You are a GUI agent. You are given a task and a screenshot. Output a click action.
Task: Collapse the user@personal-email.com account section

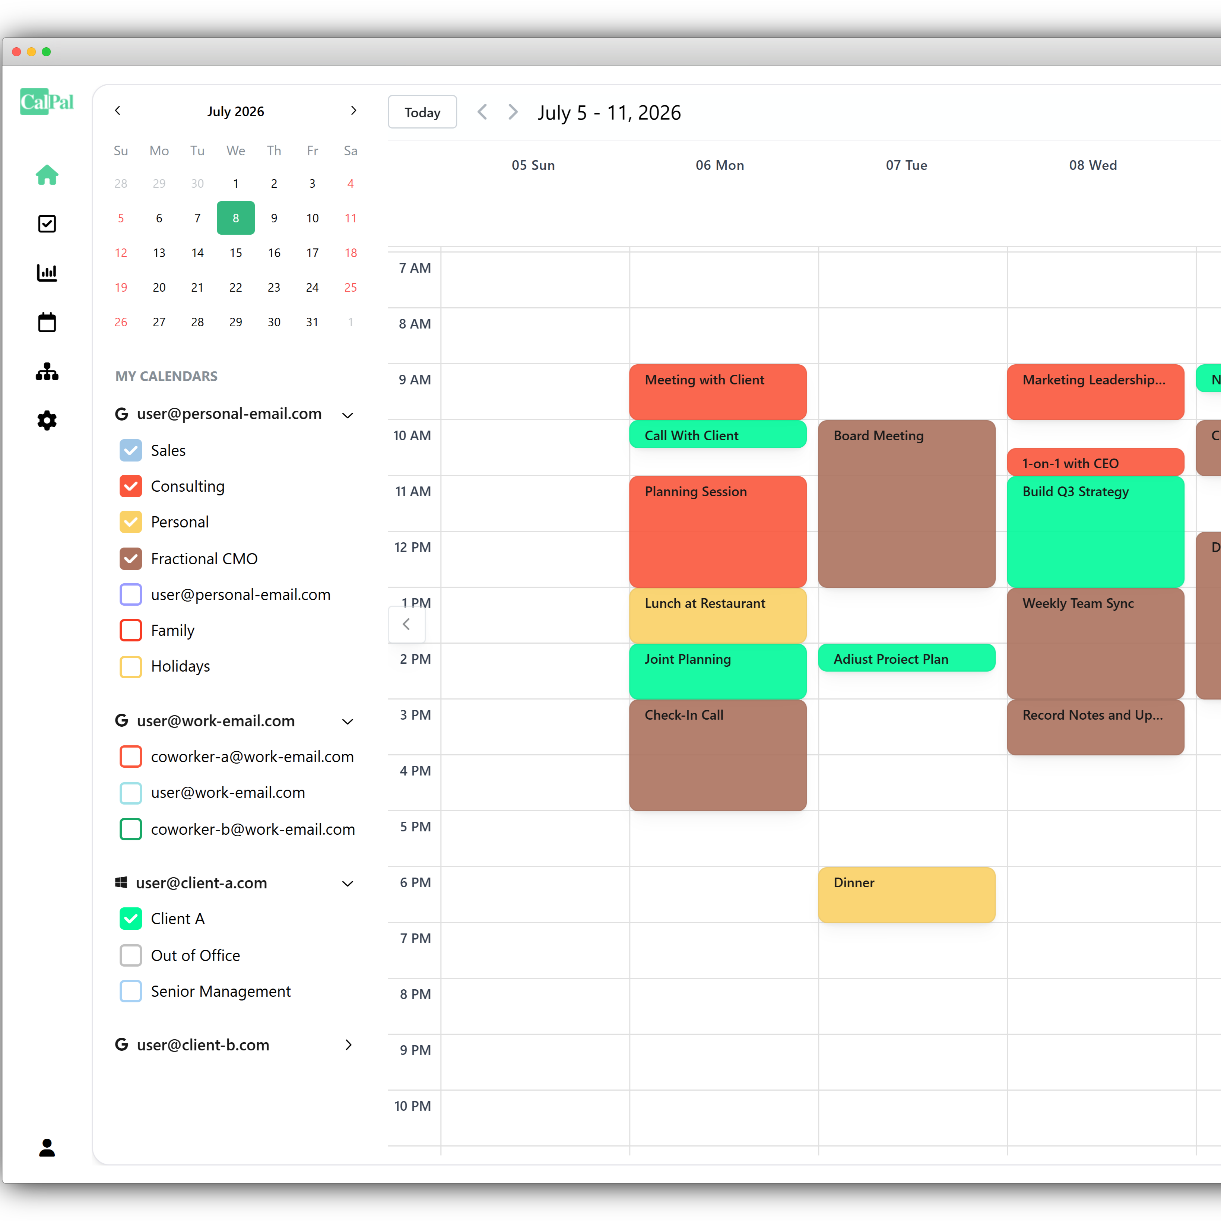348,415
